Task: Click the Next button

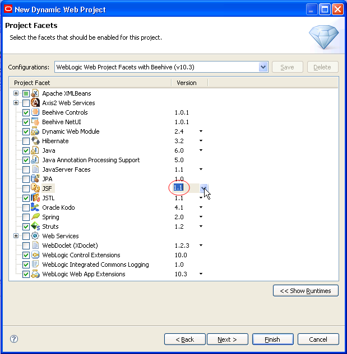Action: point(227,339)
